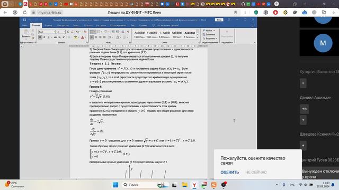Click the microphone icon in system tray
Screen dimensions: 339x190
pos(284,185)
